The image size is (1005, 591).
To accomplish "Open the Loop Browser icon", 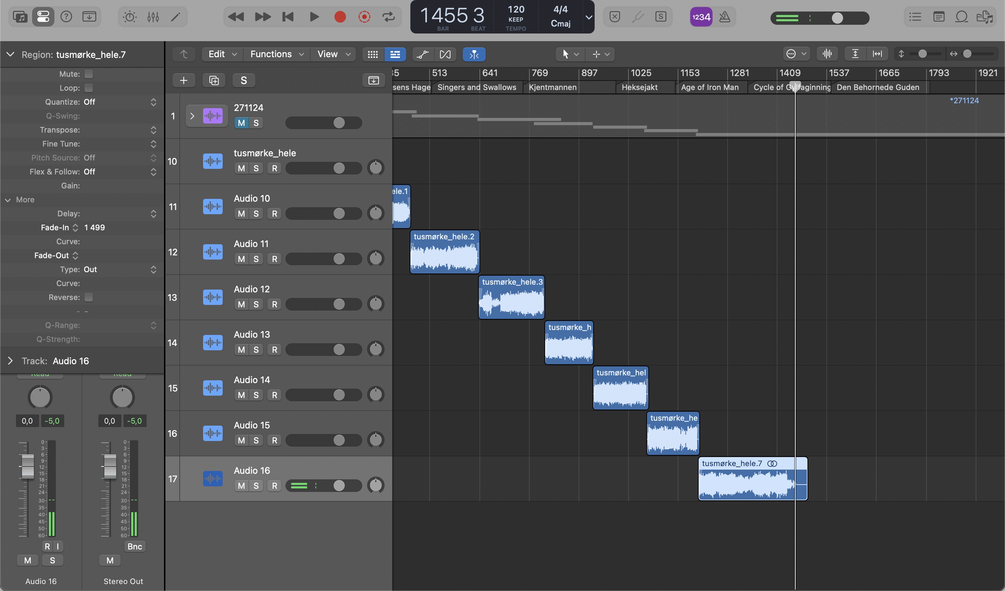I will pos(961,17).
